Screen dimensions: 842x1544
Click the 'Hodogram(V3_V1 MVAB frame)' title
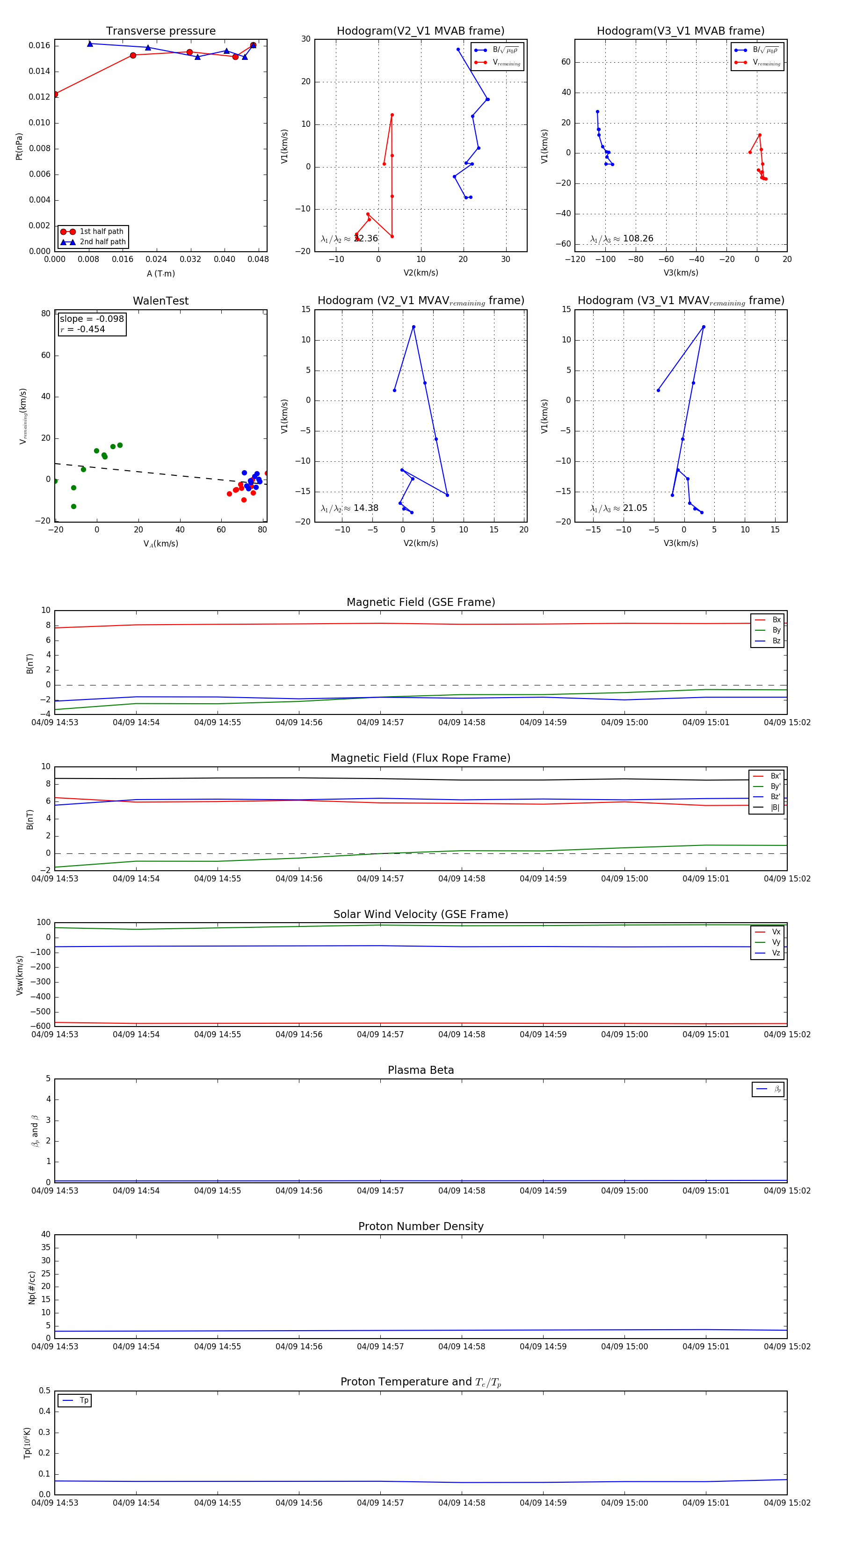(681, 31)
